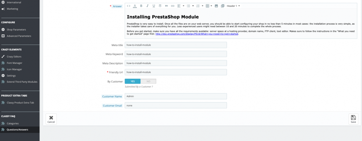This screenshot has height=141, width=362.
Task: Click the Crazy Editors brush icon
Action: pyautogui.click(x=3, y=57)
